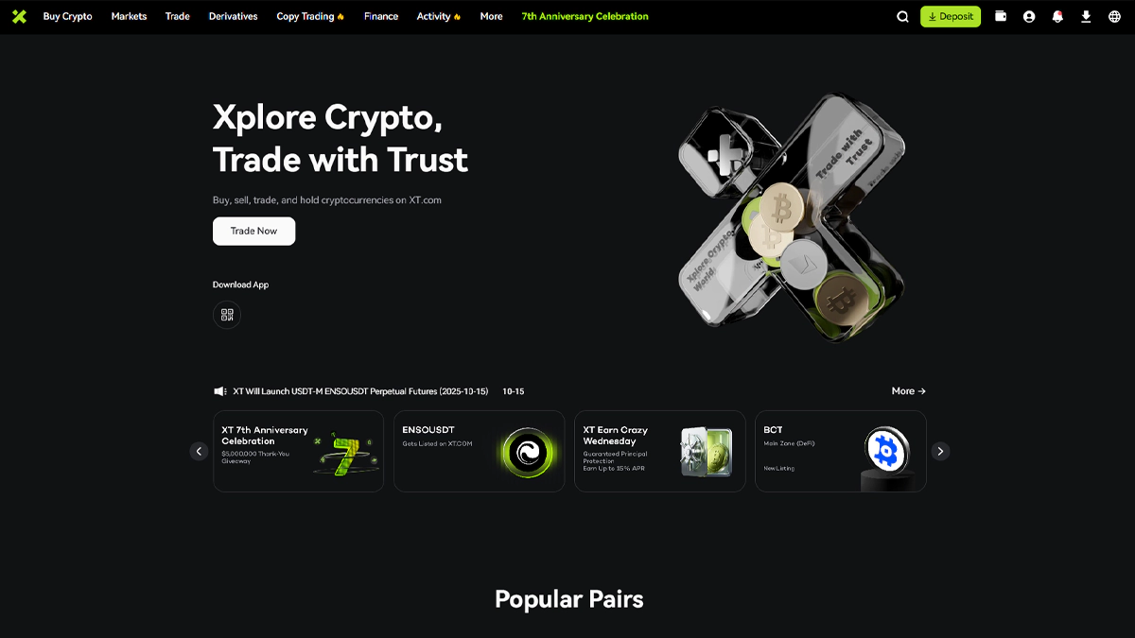This screenshot has width=1135, height=638.
Task: Click the download app arrow icon
Action: pos(1086,16)
